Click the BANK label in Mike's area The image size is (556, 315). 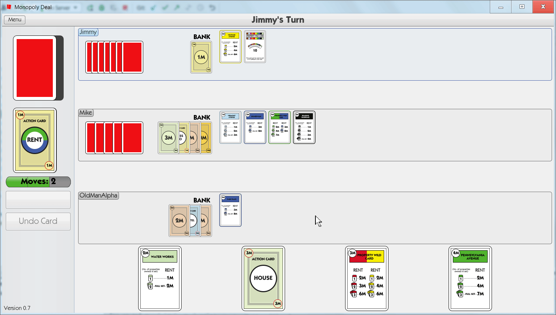click(202, 118)
